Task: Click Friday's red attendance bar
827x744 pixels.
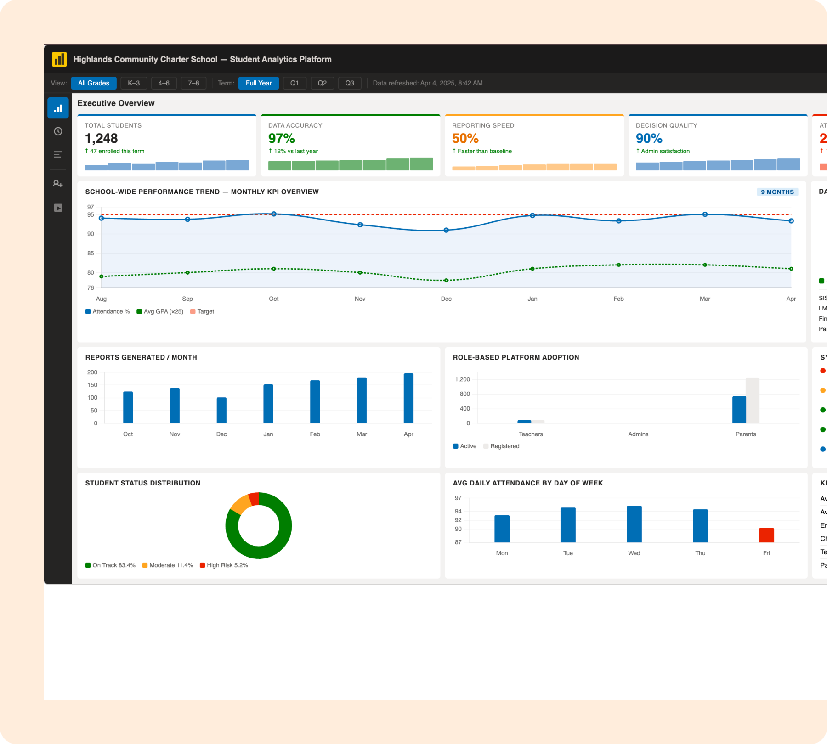Action: point(766,535)
